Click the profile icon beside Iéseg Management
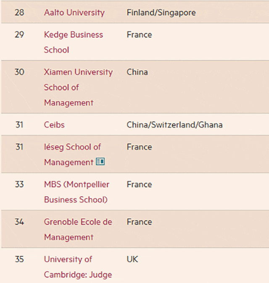 click(100, 161)
